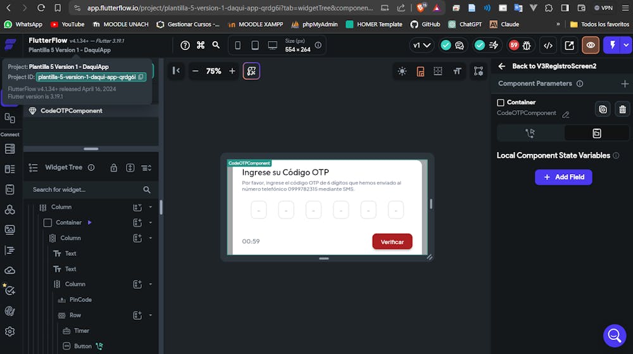Edit CodeOTPComponent name pencil icon

(x=565, y=115)
